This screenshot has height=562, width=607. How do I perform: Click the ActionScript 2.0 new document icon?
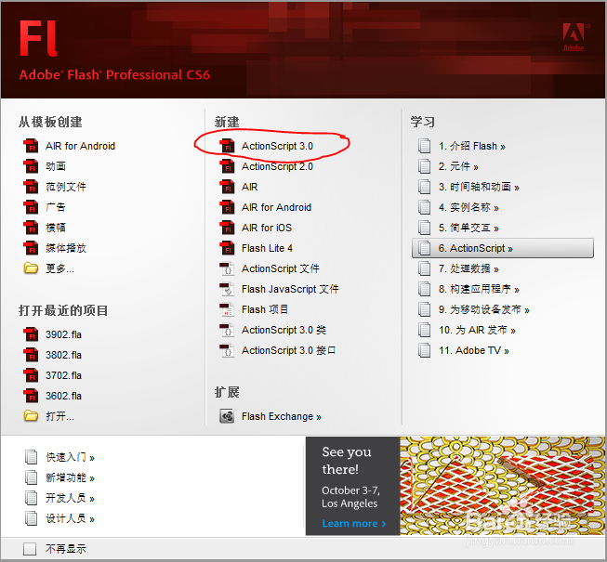point(227,166)
